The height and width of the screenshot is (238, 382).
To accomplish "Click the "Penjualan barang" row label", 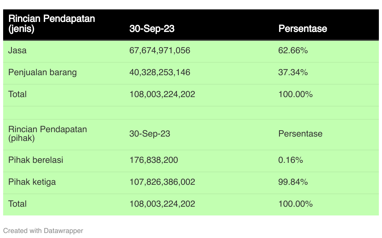I will [x=43, y=72].
